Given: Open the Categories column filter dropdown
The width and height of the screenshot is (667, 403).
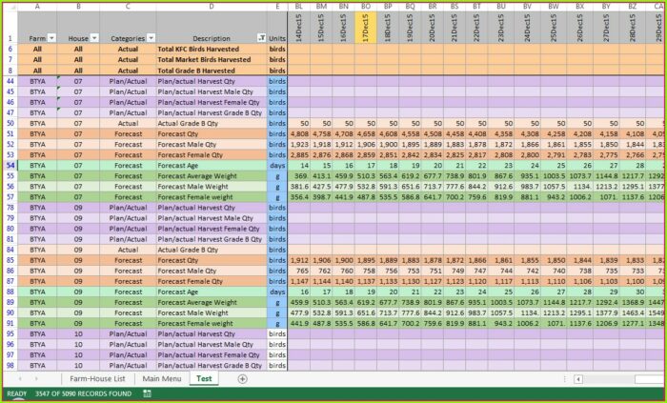Looking at the screenshot, I should click(151, 38).
